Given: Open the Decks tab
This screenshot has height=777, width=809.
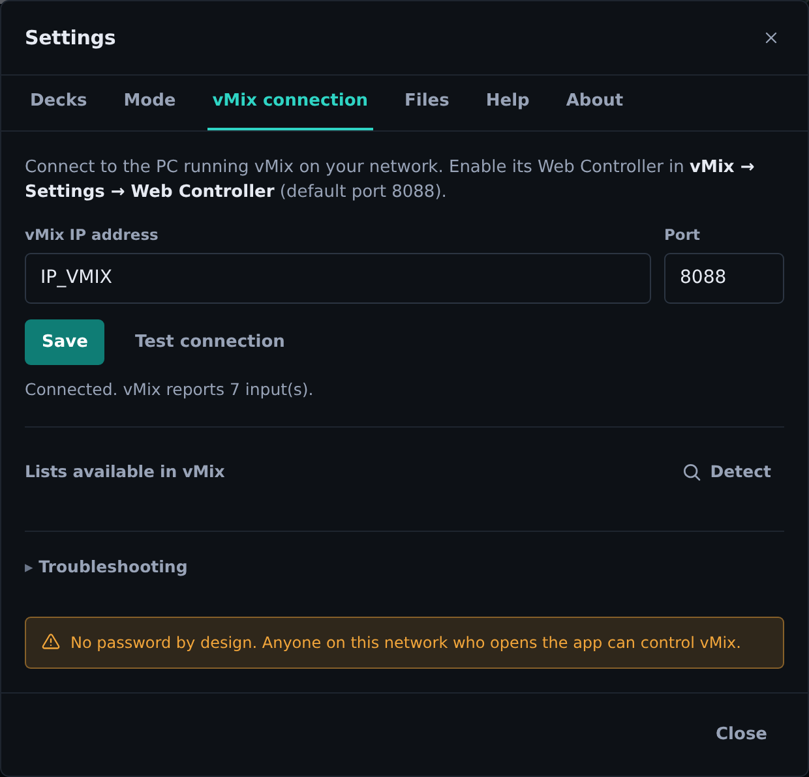Looking at the screenshot, I should point(59,100).
